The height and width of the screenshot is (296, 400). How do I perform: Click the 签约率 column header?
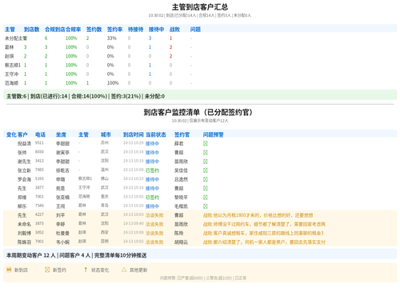point(114,30)
